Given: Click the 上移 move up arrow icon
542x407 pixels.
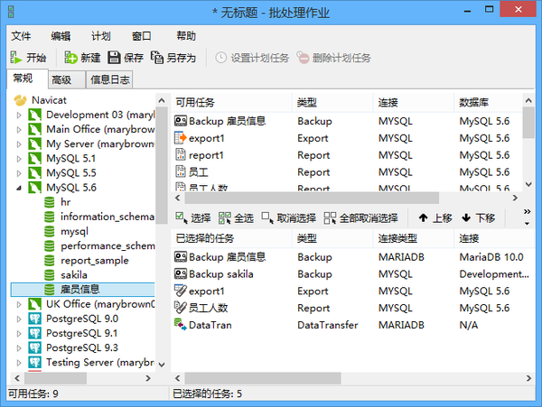Looking at the screenshot, I should [x=423, y=217].
